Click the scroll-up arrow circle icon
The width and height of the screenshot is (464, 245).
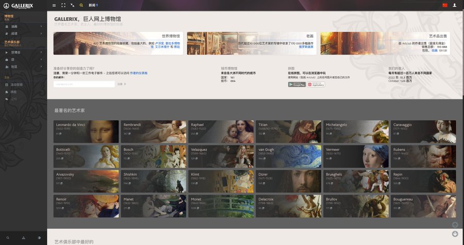click(455, 225)
